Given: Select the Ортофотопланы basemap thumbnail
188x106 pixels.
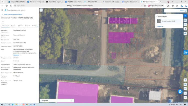Looking at the screenshot, I should 159,21.
